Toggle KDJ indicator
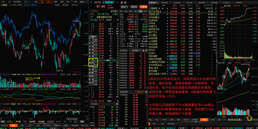258x129 pixels. (65, 122)
